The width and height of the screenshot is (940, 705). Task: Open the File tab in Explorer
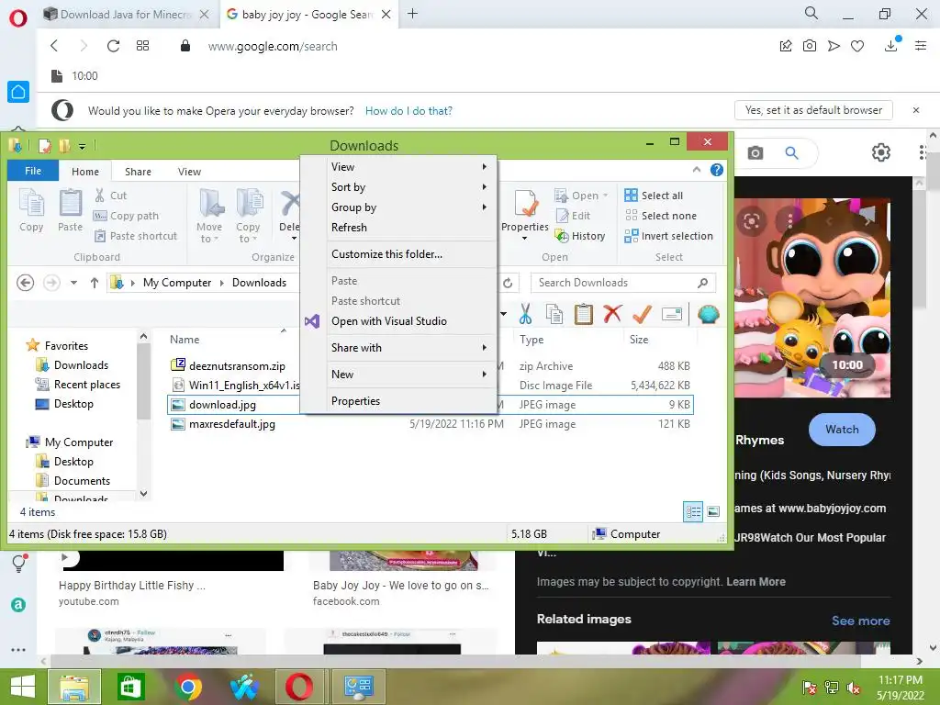[33, 171]
